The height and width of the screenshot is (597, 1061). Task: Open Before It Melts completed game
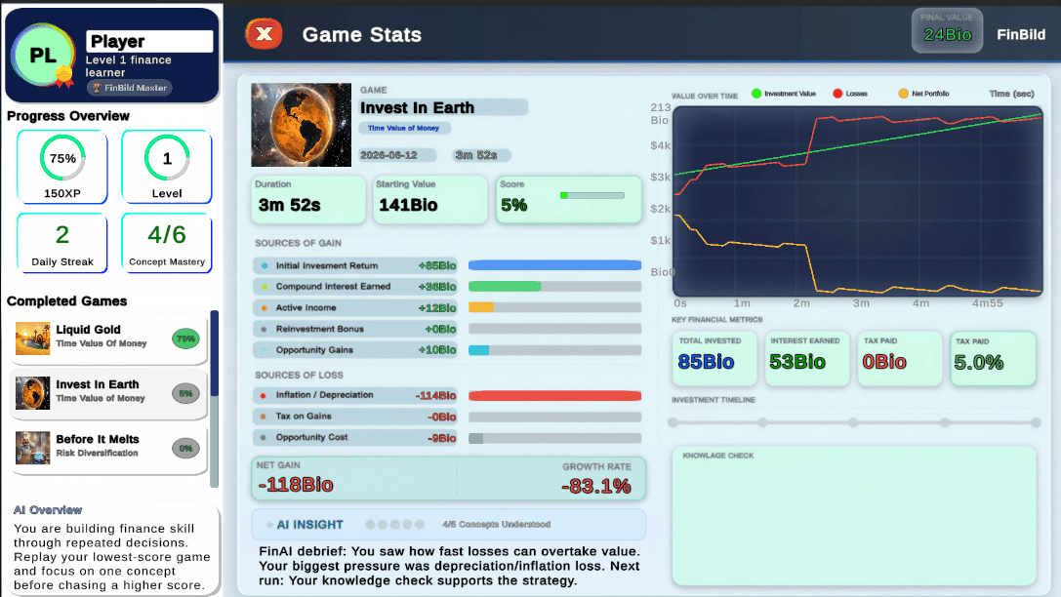[108, 448]
